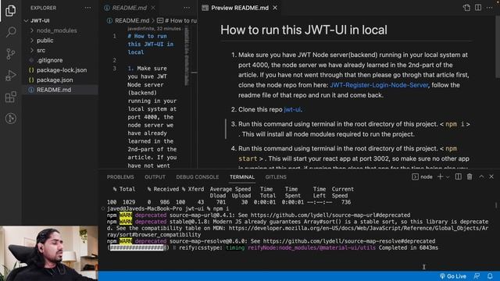Click the preview pane vertical scrollbar
Viewport: 500px width, 281px height.
click(498, 46)
